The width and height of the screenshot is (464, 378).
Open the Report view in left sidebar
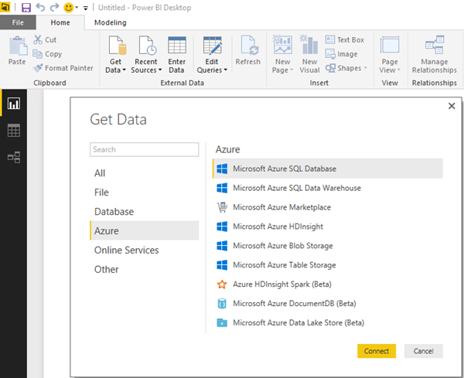tap(13, 104)
